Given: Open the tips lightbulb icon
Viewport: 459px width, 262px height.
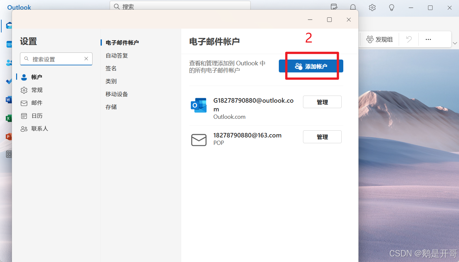Looking at the screenshot, I should click(392, 7).
